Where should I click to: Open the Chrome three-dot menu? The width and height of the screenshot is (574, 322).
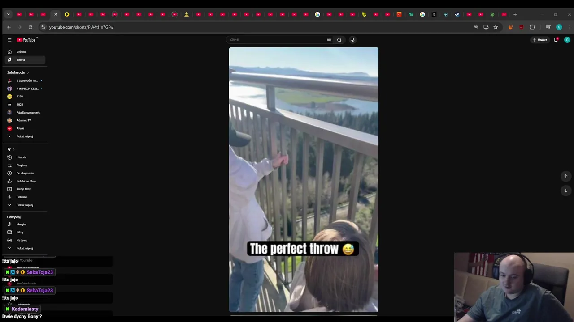pyautogui.click(x=570, y=27)
